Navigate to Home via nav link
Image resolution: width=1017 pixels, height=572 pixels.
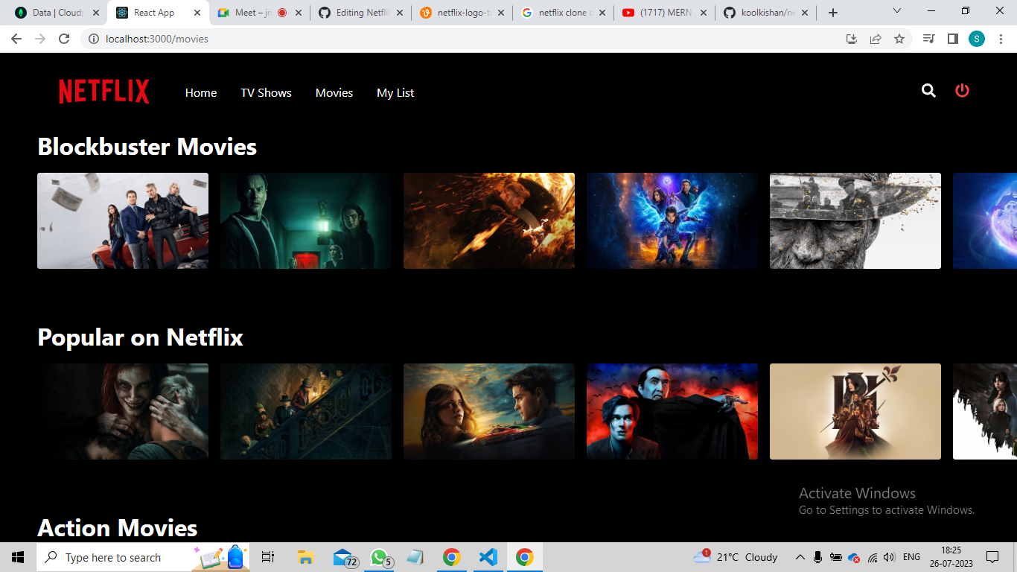tap(201, 92)
